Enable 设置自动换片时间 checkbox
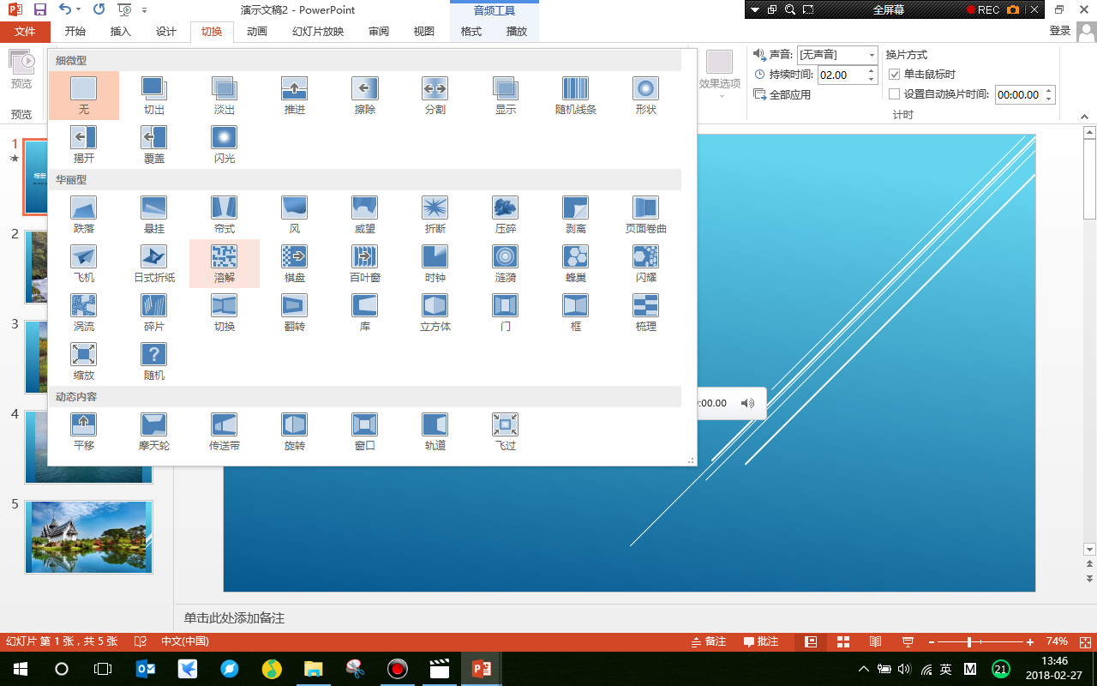Viewport: 1097px width, 686px height. click(895, 94)
